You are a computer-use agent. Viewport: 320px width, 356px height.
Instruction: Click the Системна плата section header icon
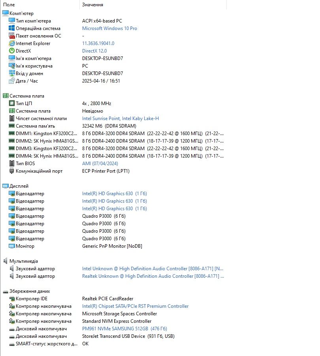tap(6, 96)
